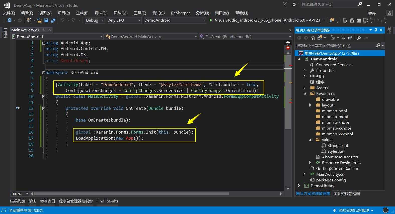The height and width of the screenshot is (214, 395).
Task: Open the Android SDK Manager icon
Action: [352, 20]
